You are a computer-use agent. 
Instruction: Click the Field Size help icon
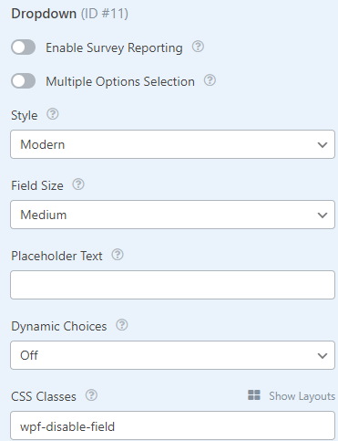(78, 184)
